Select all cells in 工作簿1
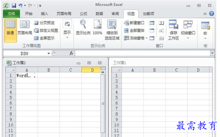This screenshot has width=220, height=137. pos(117,70)
